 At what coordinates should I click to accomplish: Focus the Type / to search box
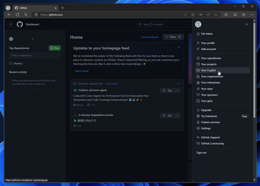(x=164, y=24)
